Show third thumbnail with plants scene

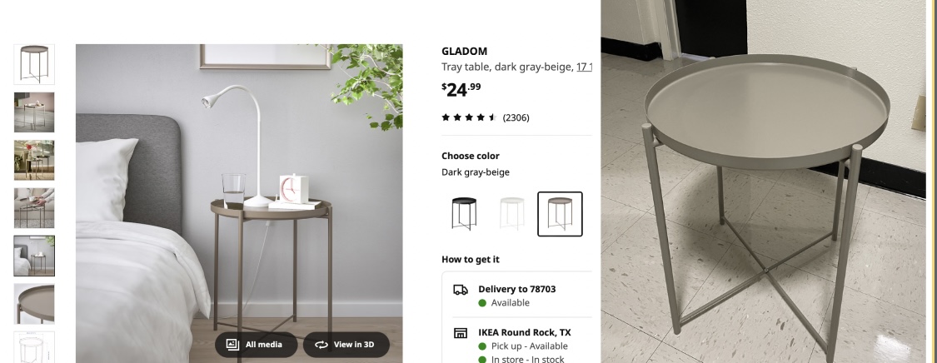click(x=34, y=160)
